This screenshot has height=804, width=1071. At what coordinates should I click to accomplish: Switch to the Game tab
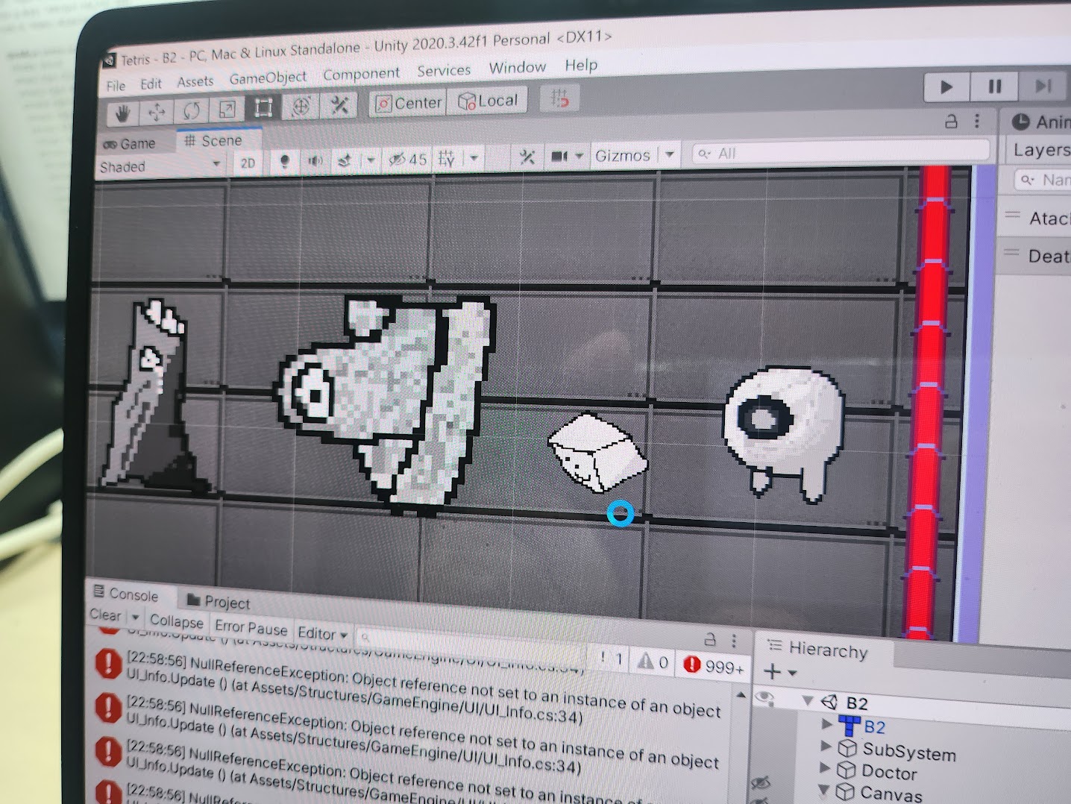[130, 143]
